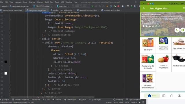The width and height of the screenshot is (185, 104).
Task: Click the memory trash icon in status bar
Action: (x=143, y=103)
